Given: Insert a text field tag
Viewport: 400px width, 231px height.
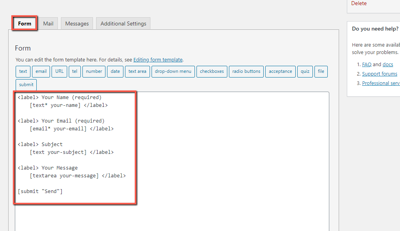Looking at the screenshot, I should (x=23, y=71).
